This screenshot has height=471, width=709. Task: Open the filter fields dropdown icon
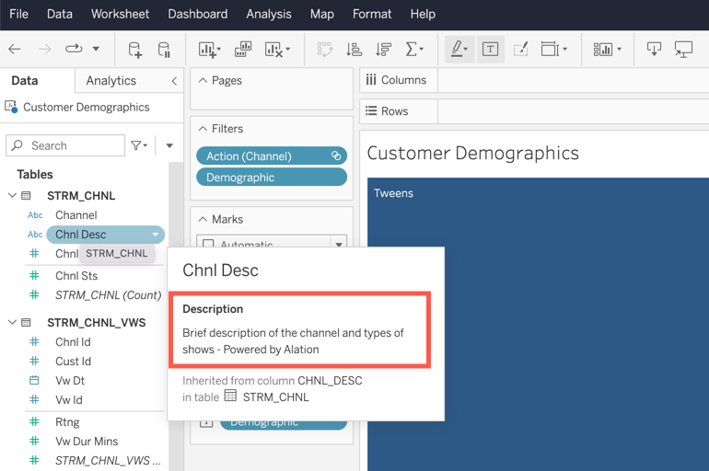(x=139, y=145)
